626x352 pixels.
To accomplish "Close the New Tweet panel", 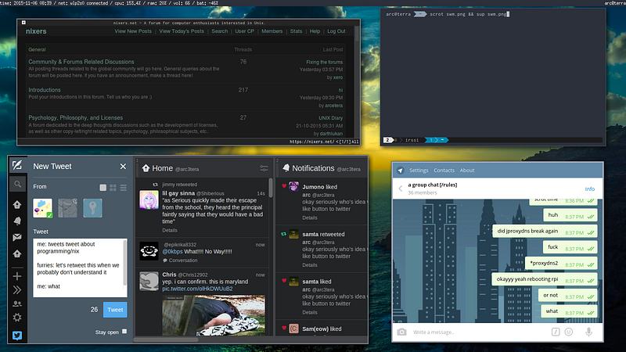I will point(123,167).
